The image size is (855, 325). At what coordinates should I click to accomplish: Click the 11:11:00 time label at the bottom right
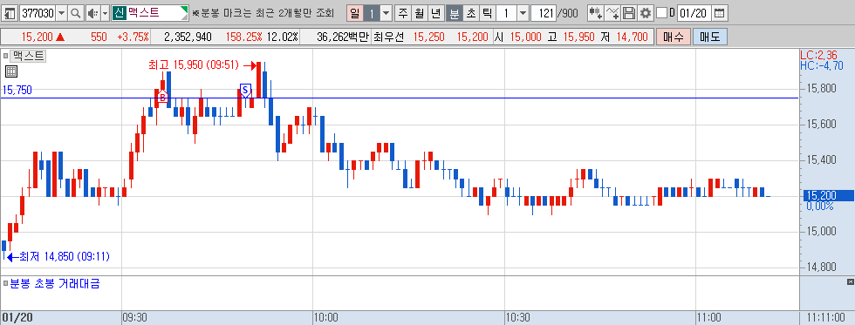point(826,317)
